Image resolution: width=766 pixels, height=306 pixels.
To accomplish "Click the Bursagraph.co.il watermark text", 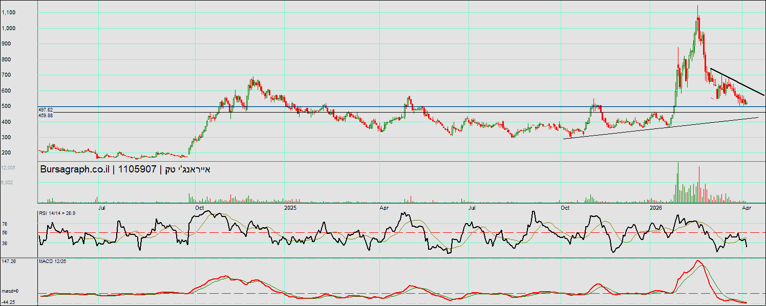I will (74, 169).
